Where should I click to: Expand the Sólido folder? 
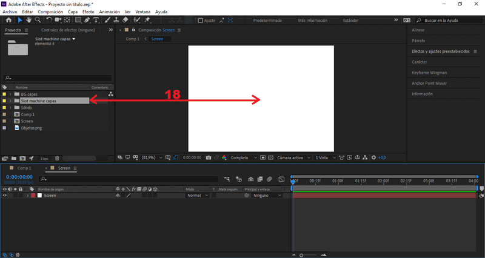10,108
